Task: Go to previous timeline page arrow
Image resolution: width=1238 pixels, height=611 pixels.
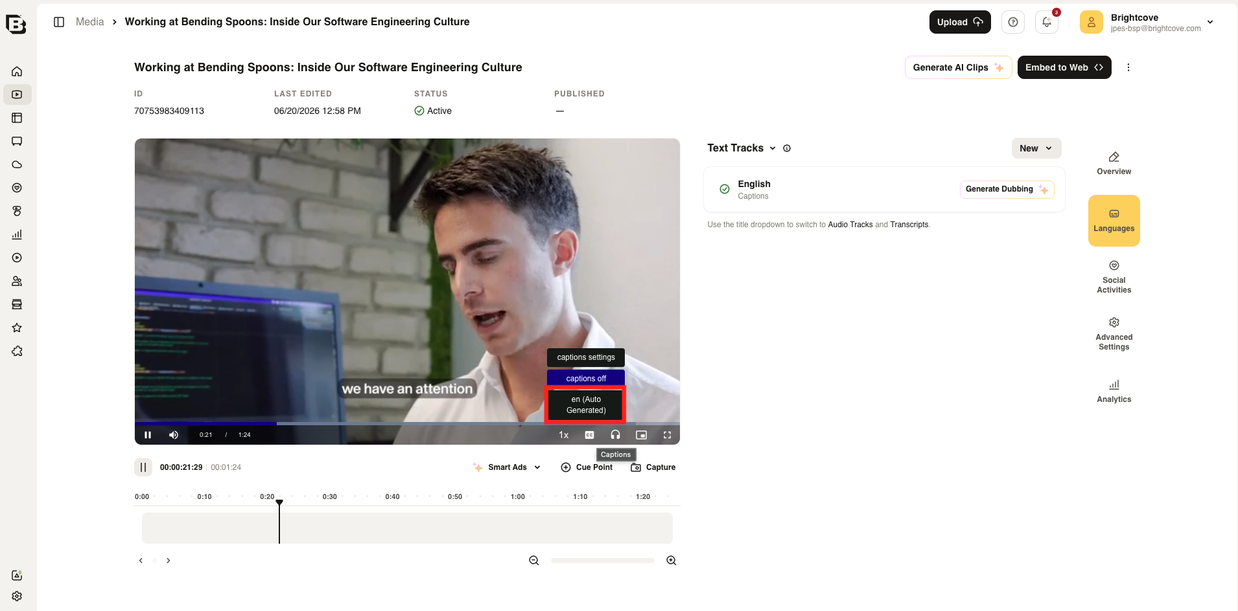Action: pos(141,561)
